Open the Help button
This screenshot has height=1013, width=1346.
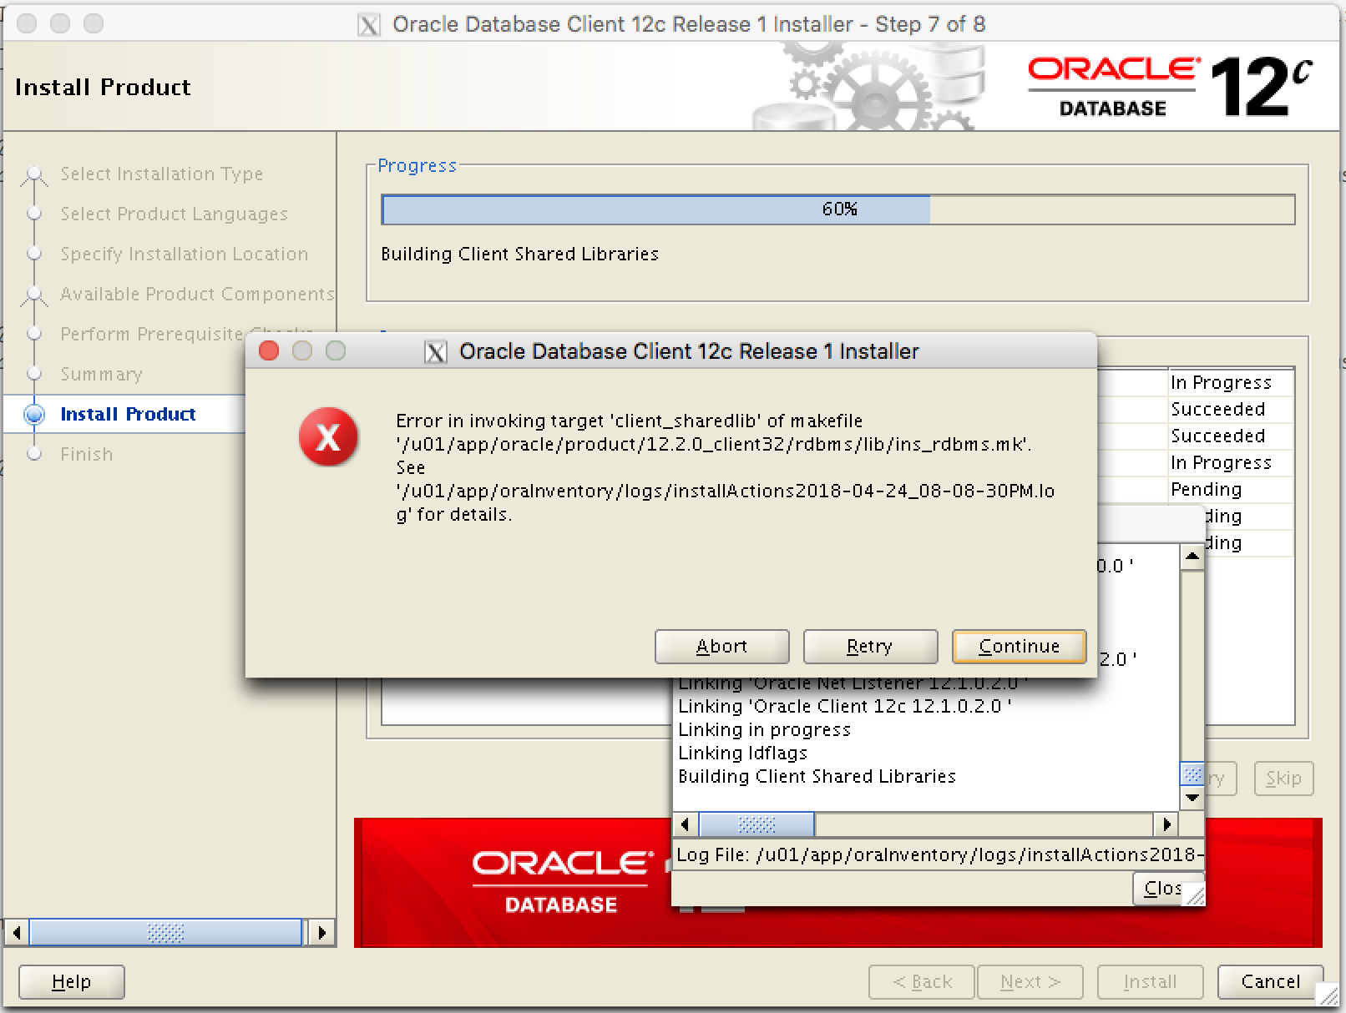71,982
